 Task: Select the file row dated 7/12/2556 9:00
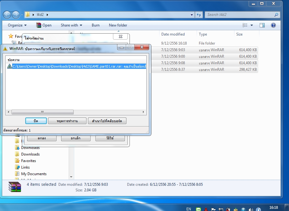tap(205, 56)
